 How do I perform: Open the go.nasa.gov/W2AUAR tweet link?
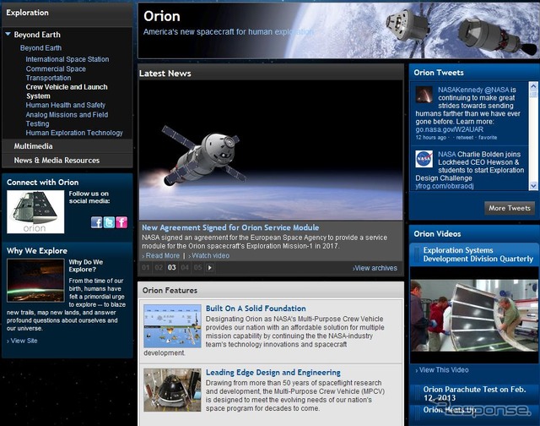pyautogui.click(x=449, y=129)
